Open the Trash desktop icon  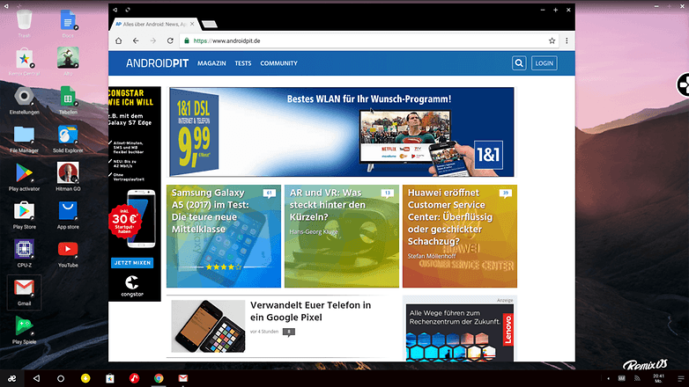point(24,20)
